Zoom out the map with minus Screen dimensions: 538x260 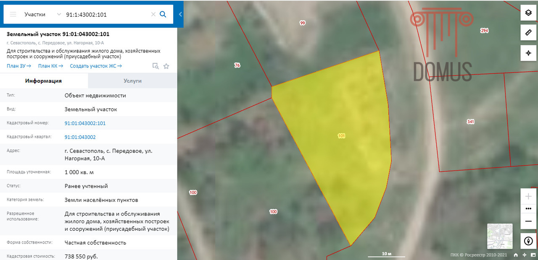click(528, 221)
